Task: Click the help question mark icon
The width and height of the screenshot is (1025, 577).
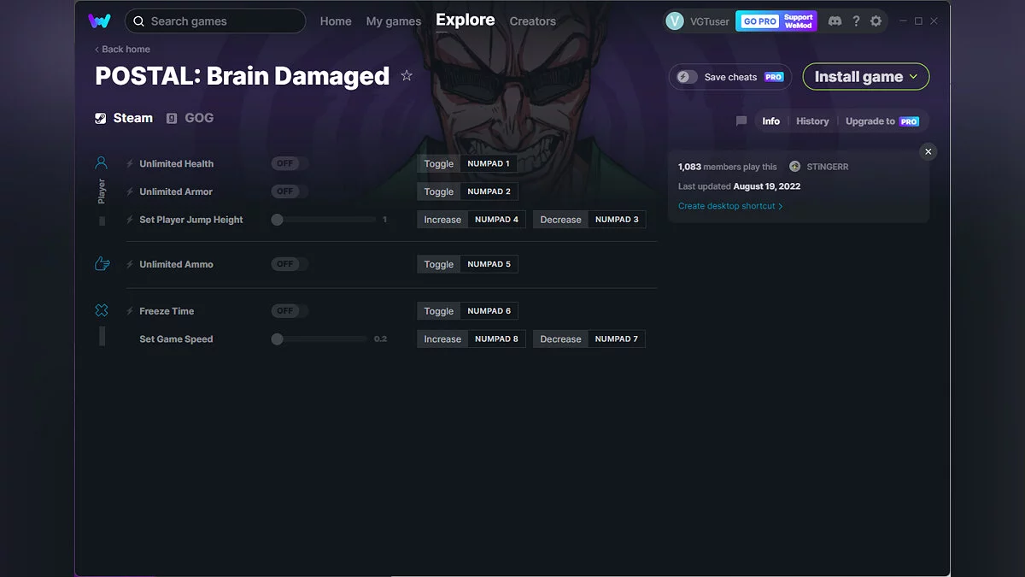Action: coord(856,21)
